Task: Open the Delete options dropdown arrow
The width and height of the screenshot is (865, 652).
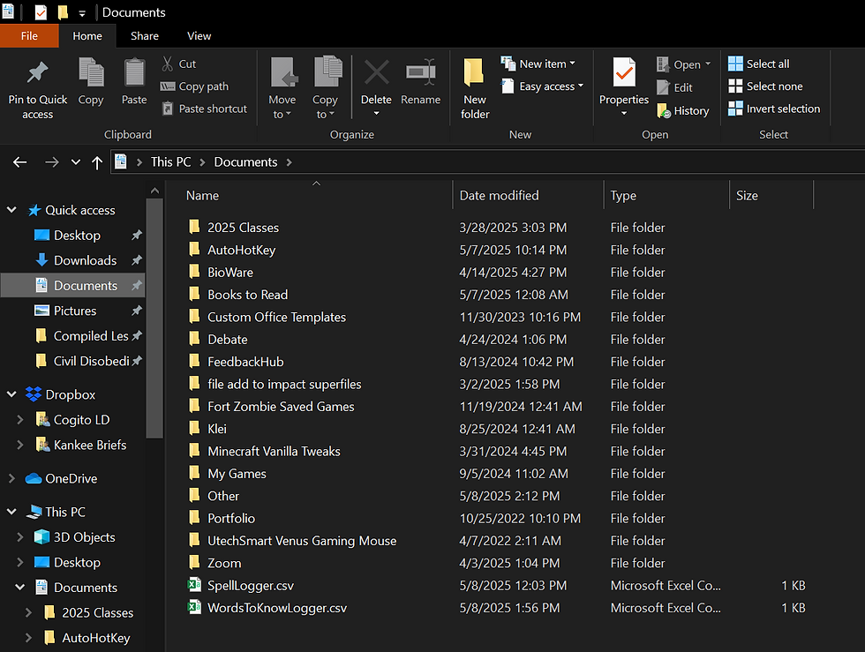Action: [376, 114]
